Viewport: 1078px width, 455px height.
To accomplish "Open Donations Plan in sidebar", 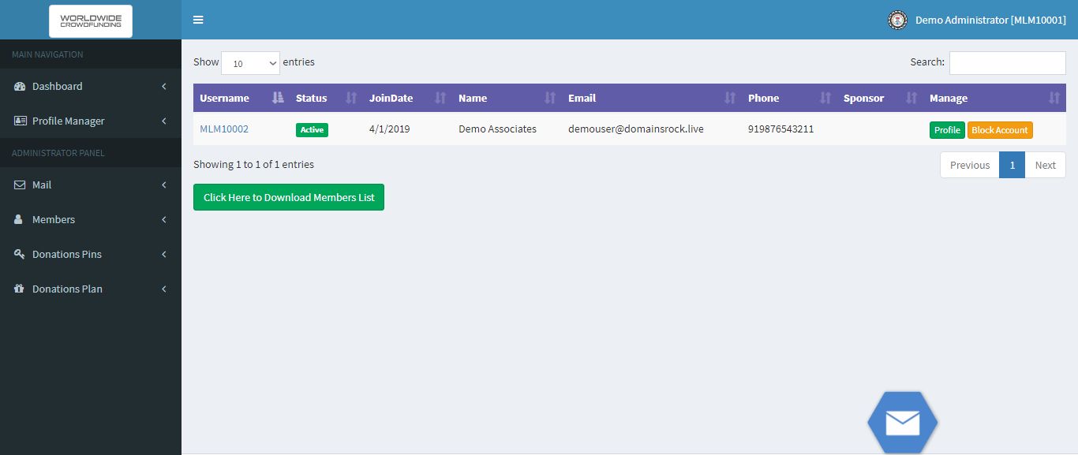I will tap(91, 289).
